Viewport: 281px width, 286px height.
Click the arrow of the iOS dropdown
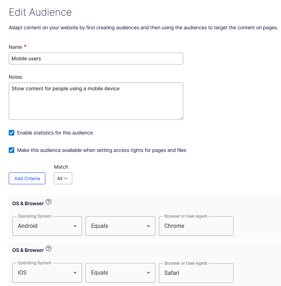[x=75, y=273]
